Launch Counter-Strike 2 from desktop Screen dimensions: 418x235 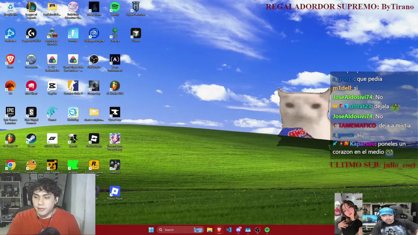73,88
